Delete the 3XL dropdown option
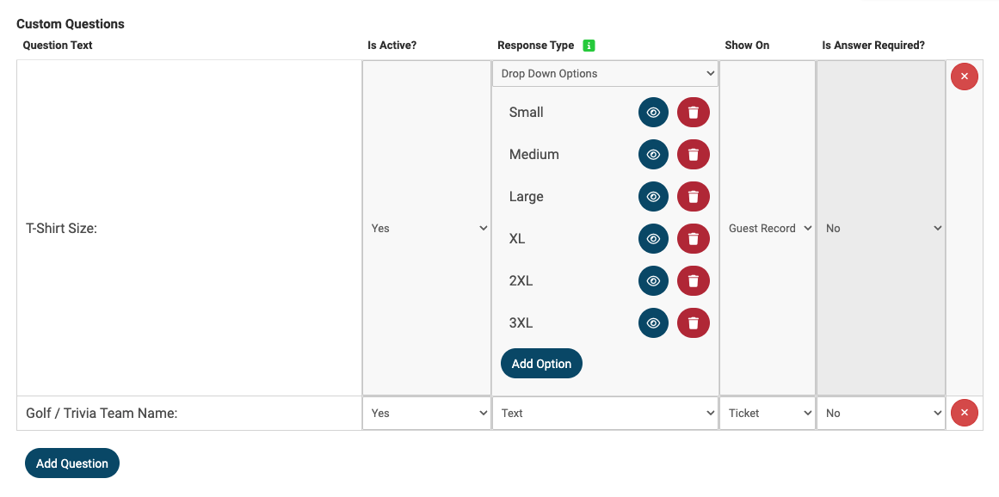Screen dimensions: 999x497 693,323
